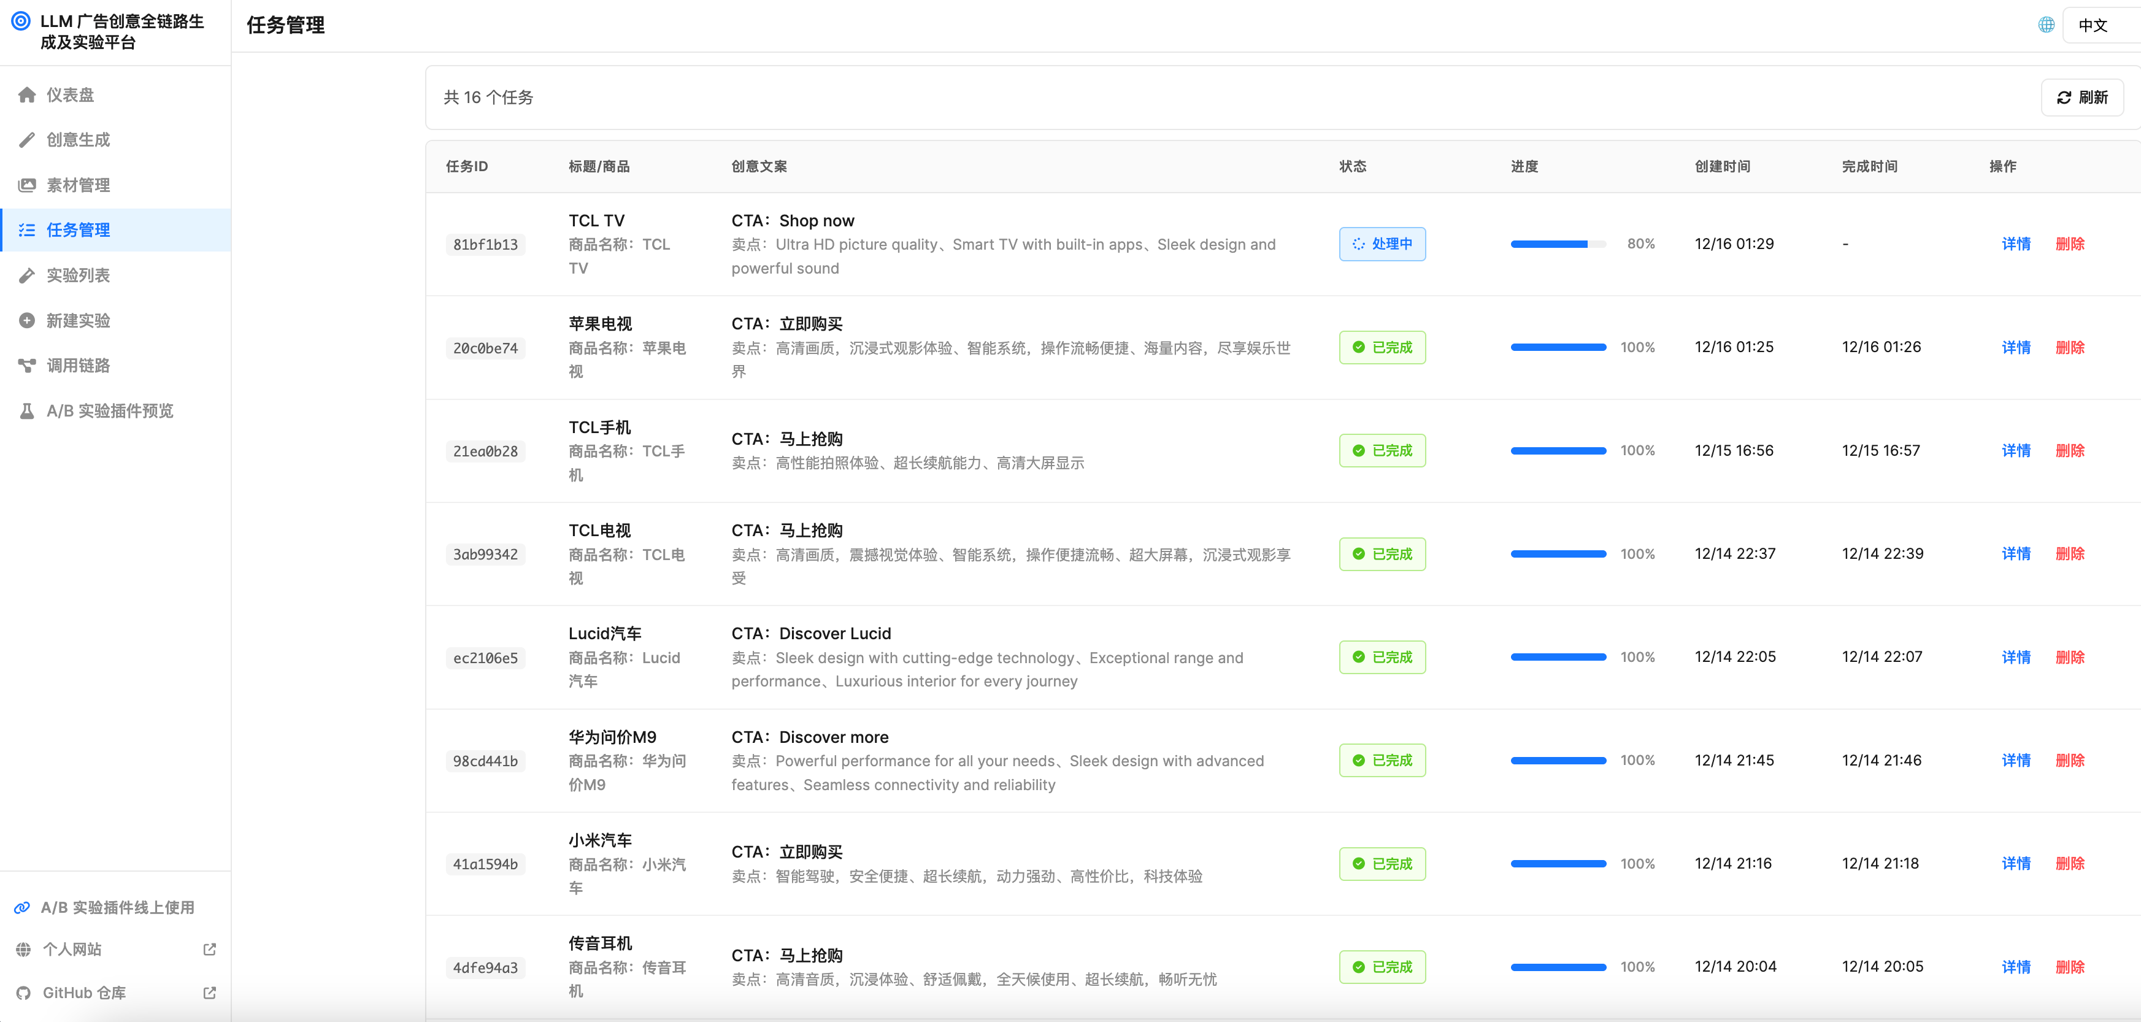Click the language globe icon

point(2047,25)
